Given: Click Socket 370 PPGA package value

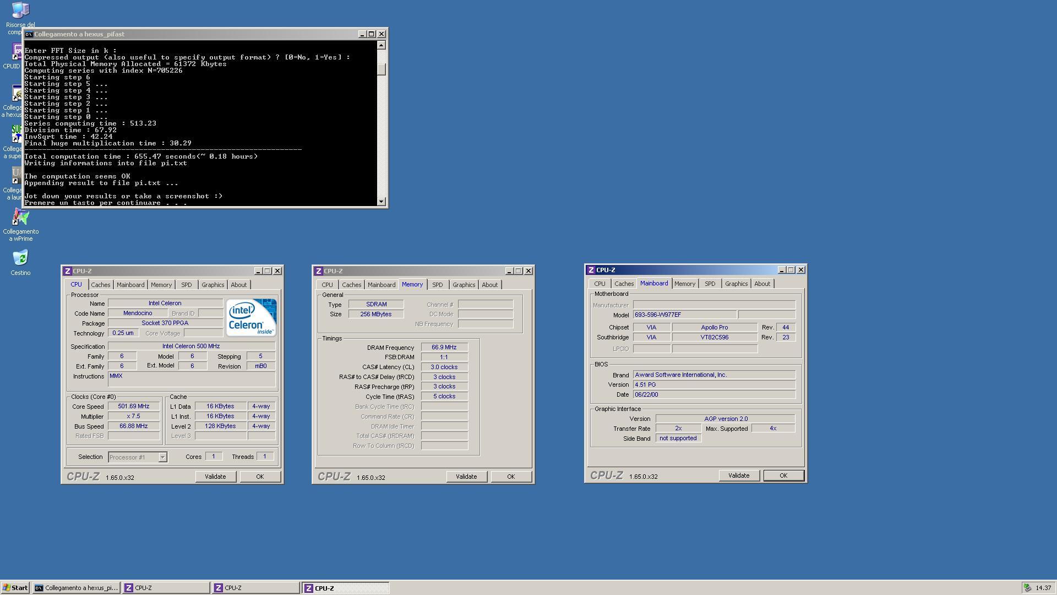Looking at the screenshot, I should pyautogui.click(x=165, y=323).
